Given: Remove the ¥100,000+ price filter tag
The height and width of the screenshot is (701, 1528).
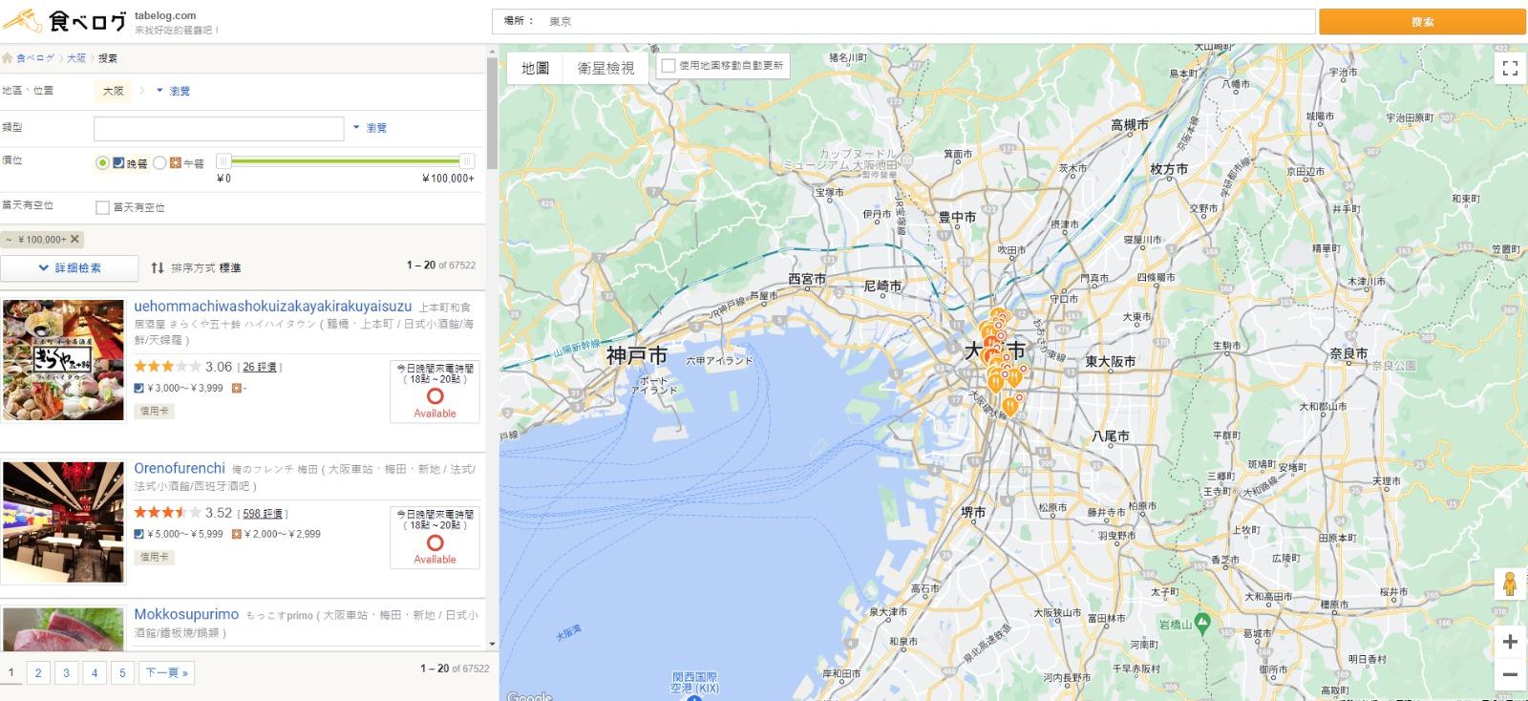Looking at the screenshot, I should (75, 240).
